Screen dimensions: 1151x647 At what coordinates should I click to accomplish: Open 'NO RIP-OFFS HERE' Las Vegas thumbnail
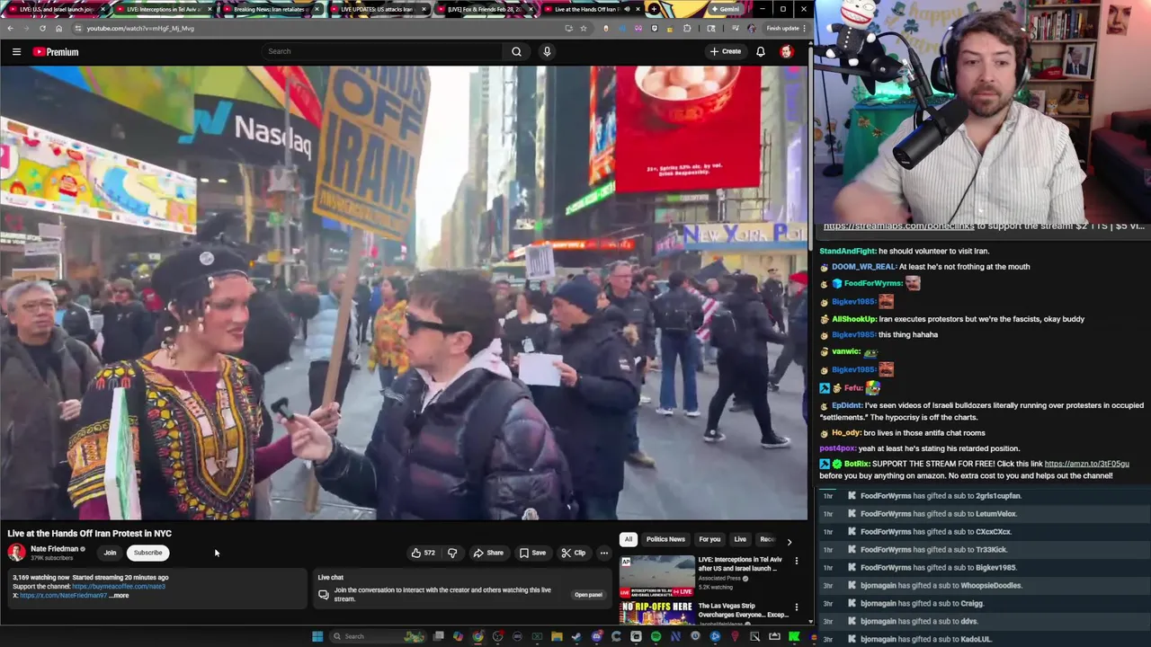pyautogui.click(x=656, y=613)
